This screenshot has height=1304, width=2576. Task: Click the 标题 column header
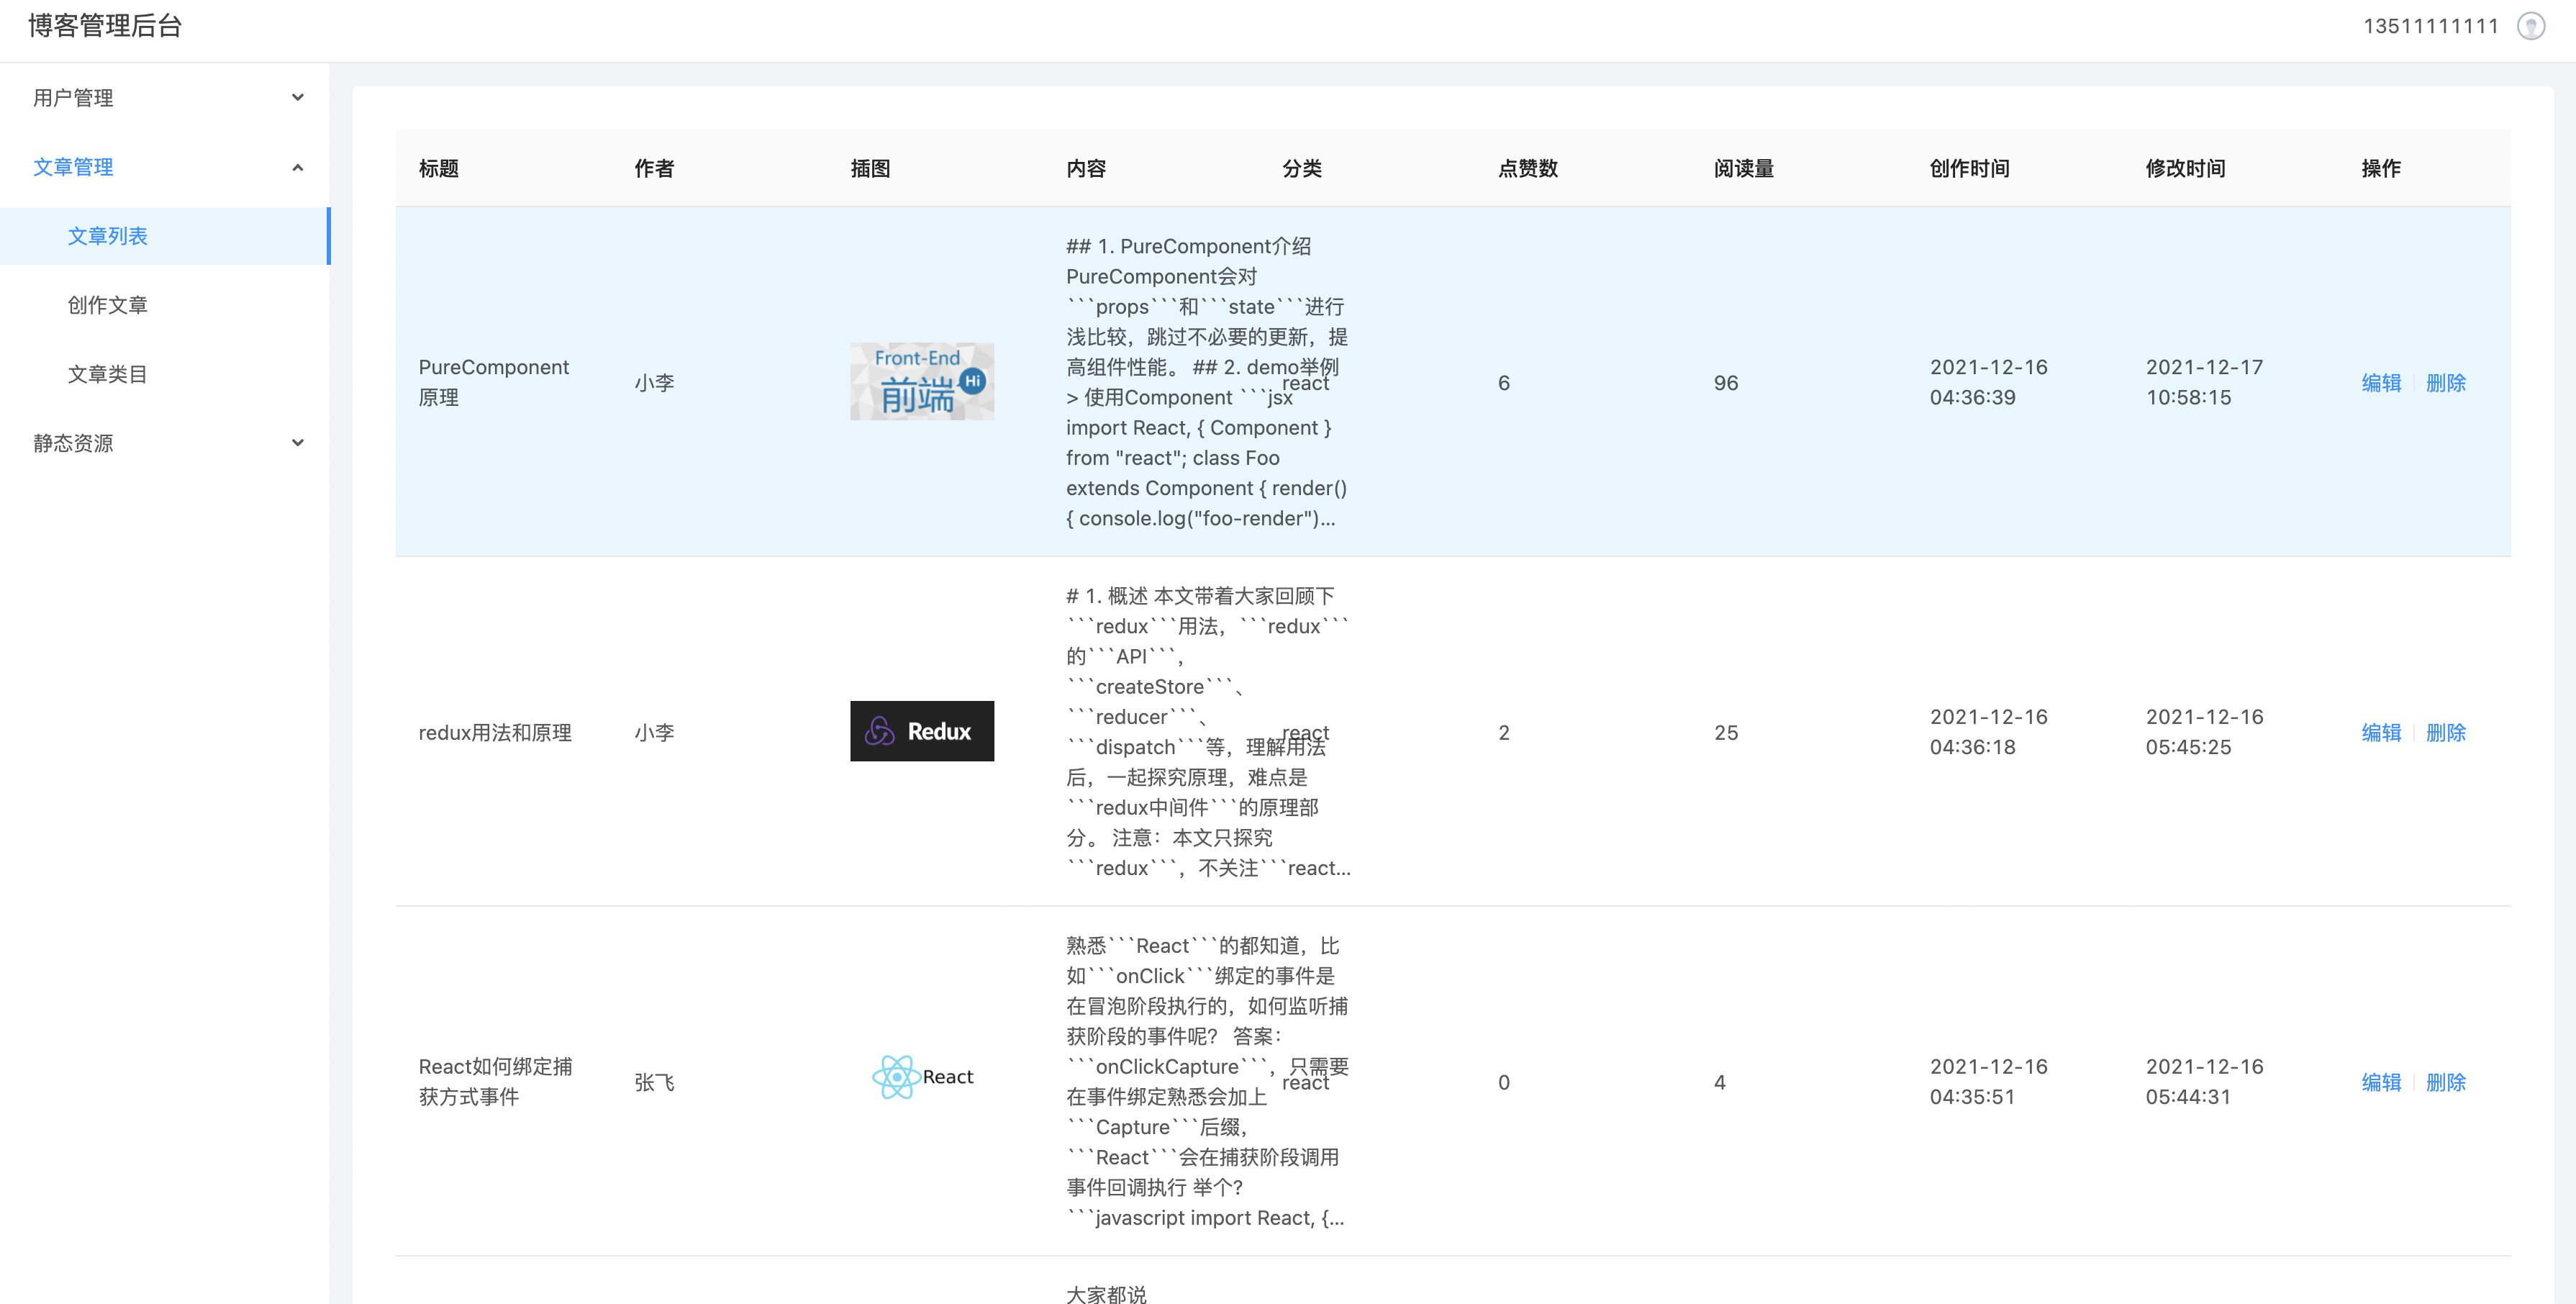click(438, 168)
